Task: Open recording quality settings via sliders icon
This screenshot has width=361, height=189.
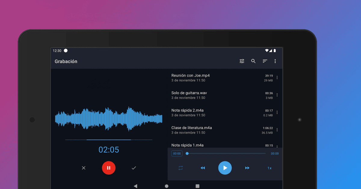Action: 242,61
